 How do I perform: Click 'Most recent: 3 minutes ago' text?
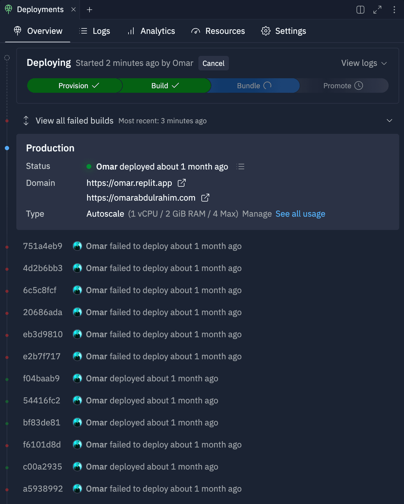[x=163, y=121]
